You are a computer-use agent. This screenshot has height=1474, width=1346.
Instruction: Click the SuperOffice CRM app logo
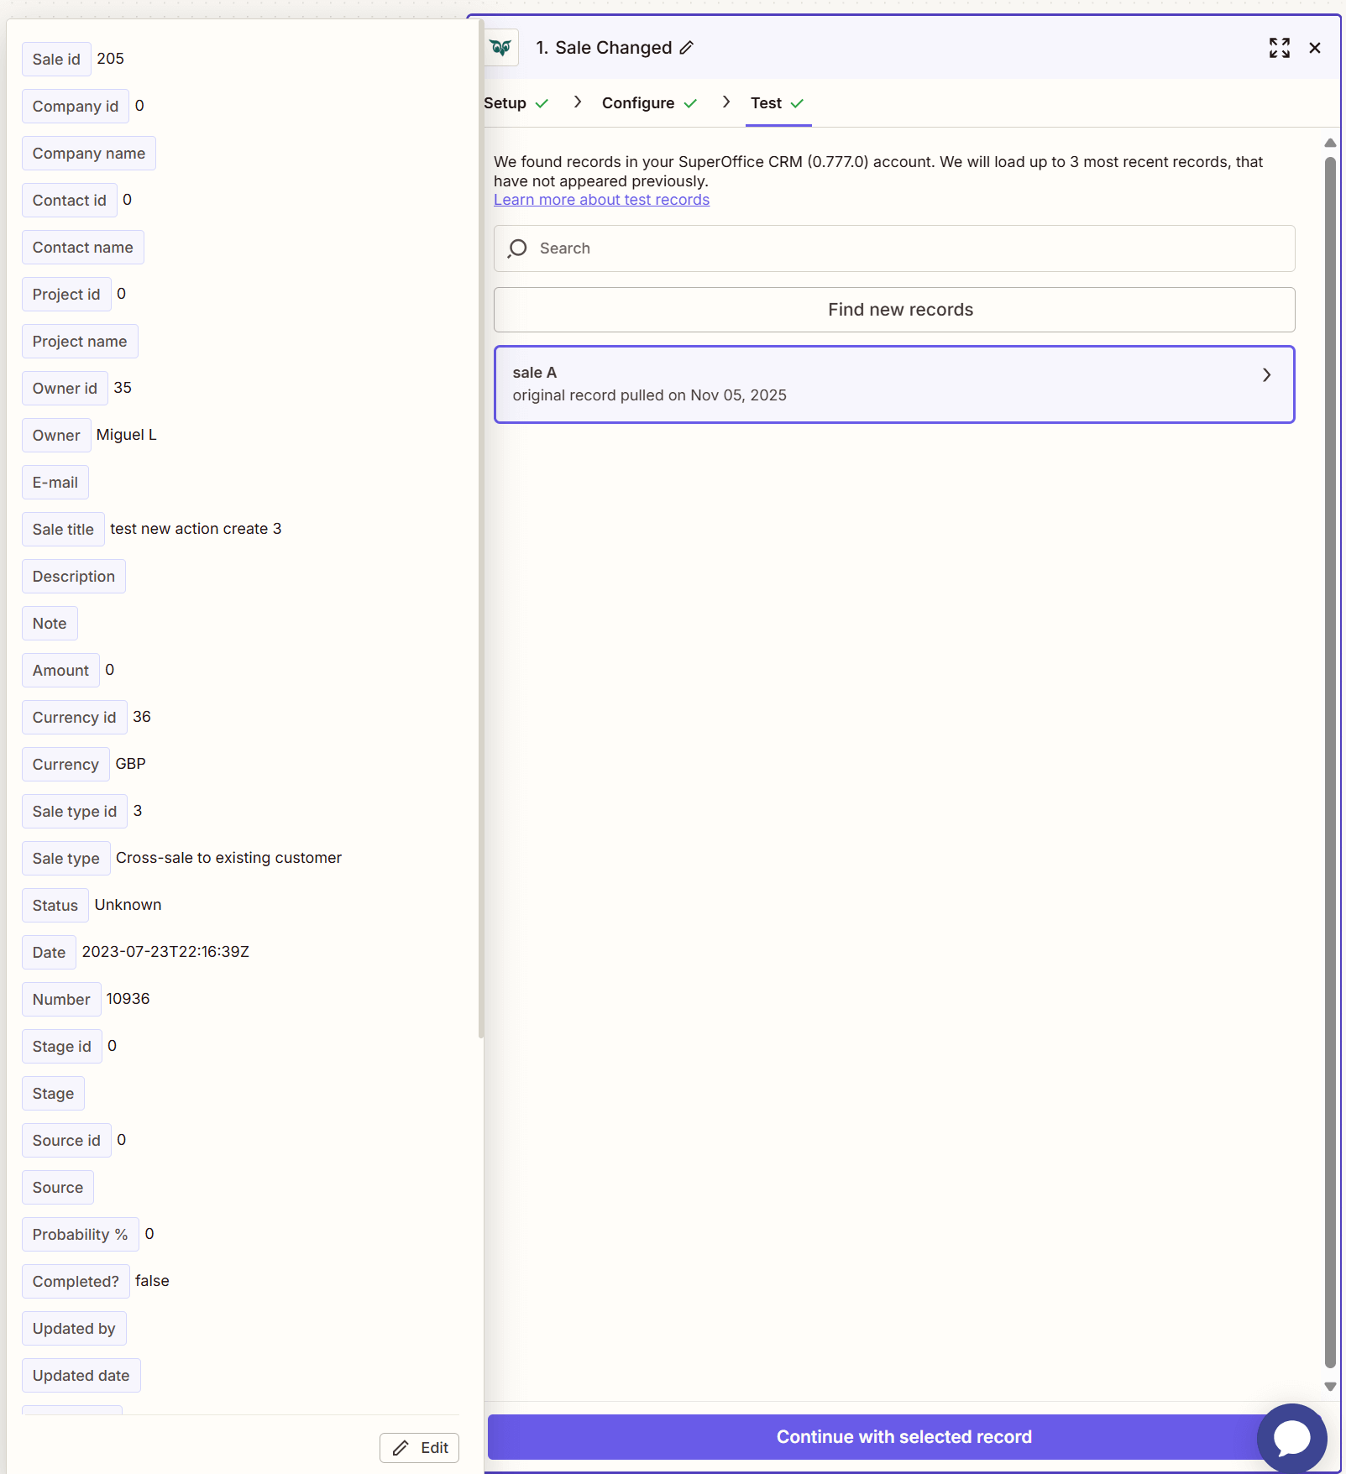(x=500, y=48)
